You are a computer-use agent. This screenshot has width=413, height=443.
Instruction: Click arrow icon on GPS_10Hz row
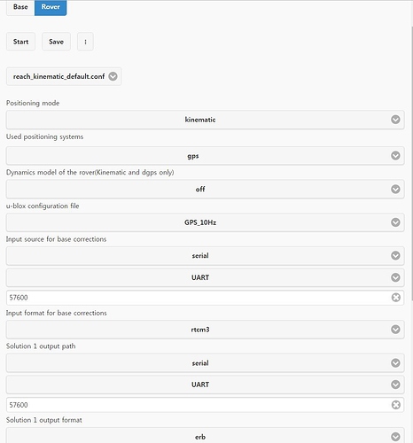395,222
